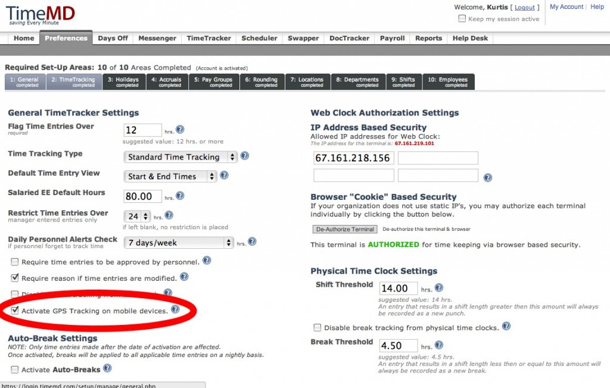Toggle Keep my session active checkbox
The image size is (610, 388).
[462, 18]
